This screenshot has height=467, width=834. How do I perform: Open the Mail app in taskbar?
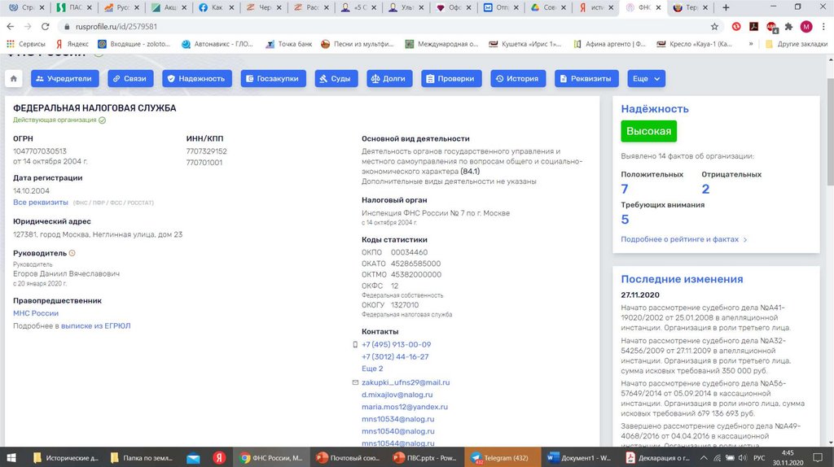click(193, 457)
